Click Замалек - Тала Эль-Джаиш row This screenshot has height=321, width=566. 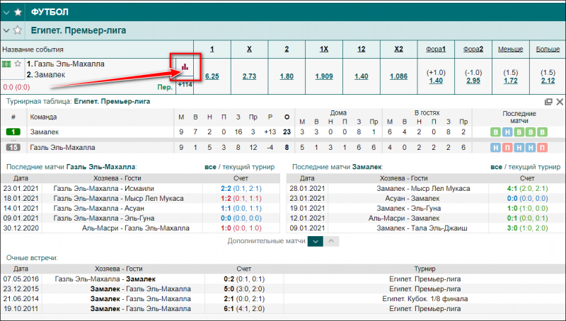(x=426, y=228)
